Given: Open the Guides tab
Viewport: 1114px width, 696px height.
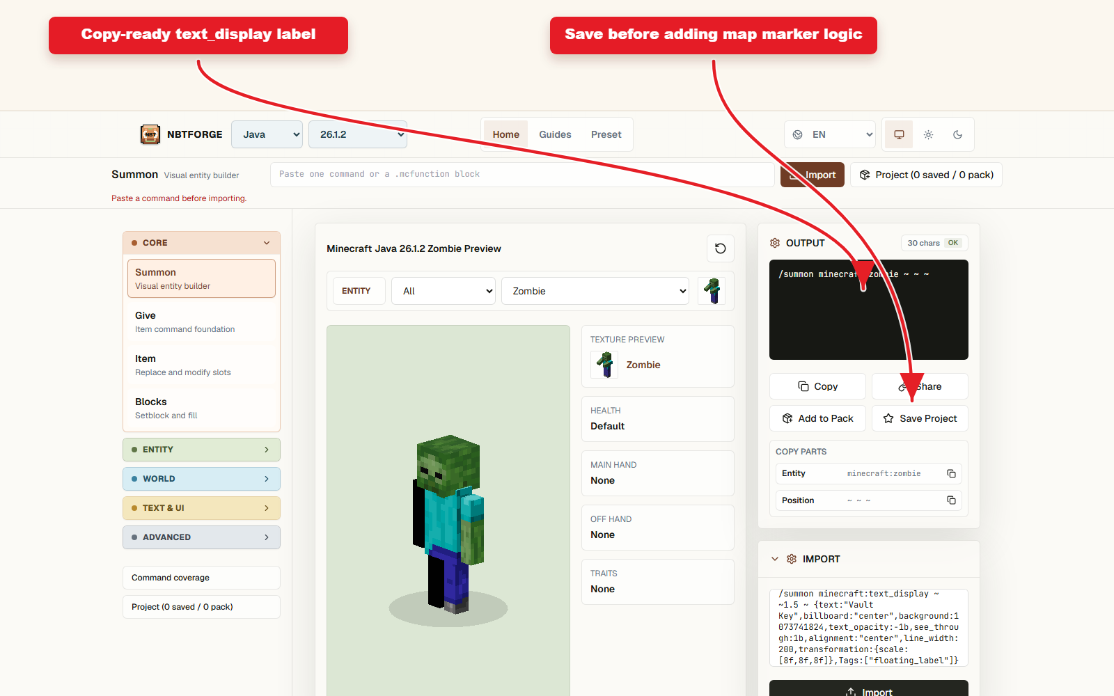Looking at the screenshot, I should pos(555,134).
